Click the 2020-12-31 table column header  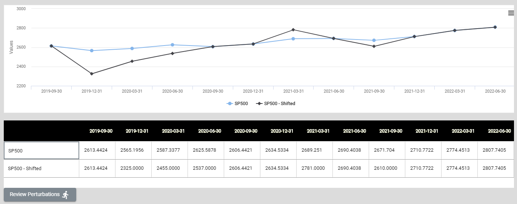coord(282,131)
